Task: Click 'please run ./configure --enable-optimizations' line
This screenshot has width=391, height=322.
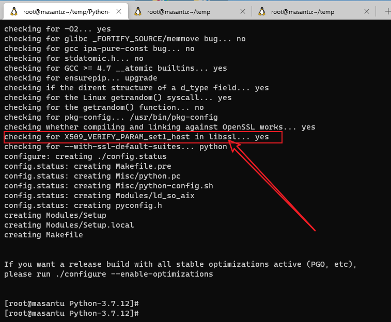Action: 108,274
